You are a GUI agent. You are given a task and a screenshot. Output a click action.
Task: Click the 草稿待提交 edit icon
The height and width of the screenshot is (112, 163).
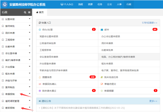tap(102, 84)
